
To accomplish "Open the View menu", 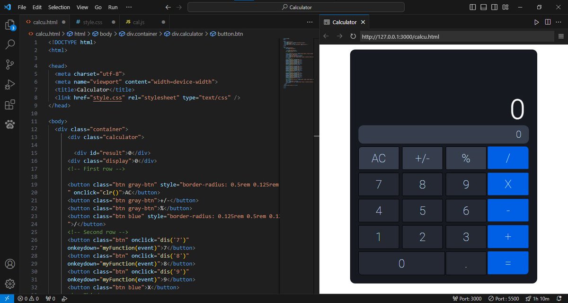I will pos(82,7).
